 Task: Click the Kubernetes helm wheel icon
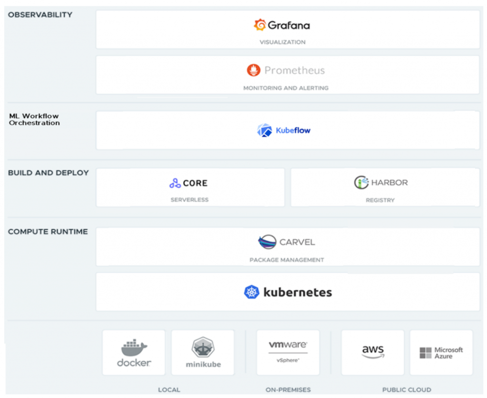[252, 292]
